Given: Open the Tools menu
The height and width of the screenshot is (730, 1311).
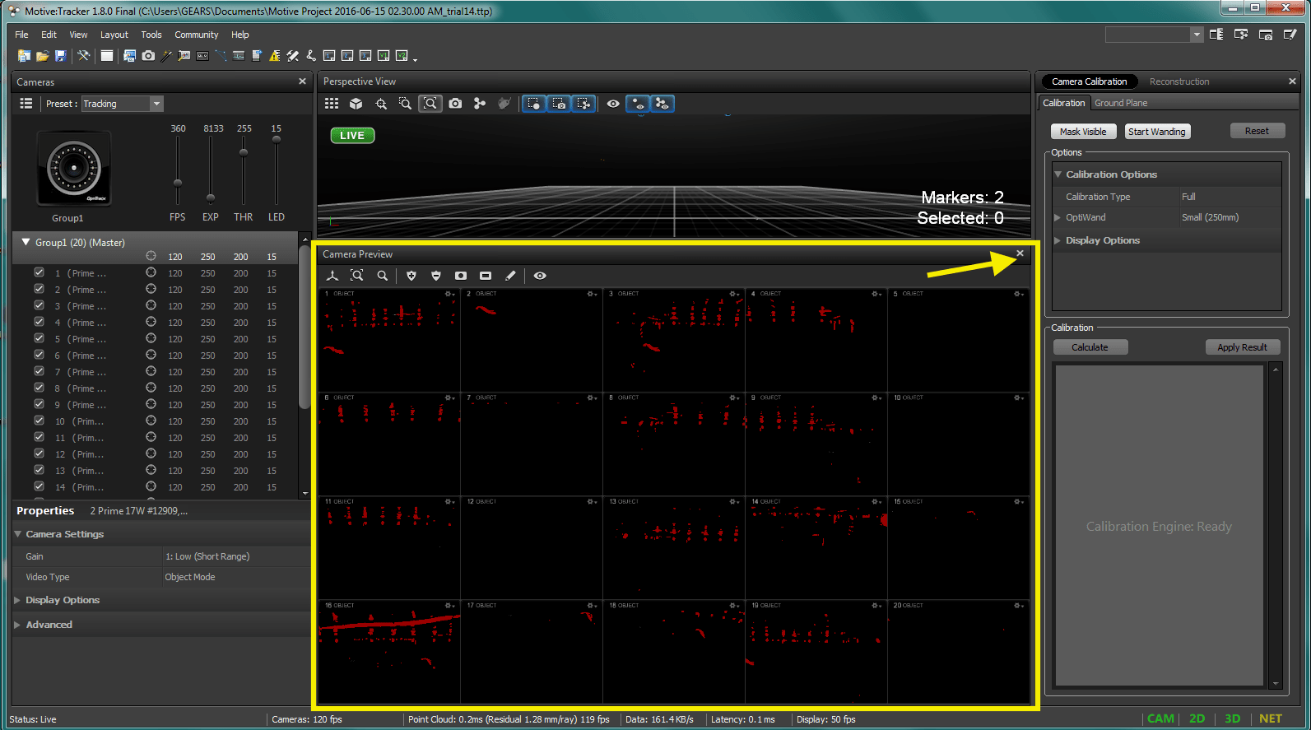Looking at the screenshot, I should click(151, 35).
